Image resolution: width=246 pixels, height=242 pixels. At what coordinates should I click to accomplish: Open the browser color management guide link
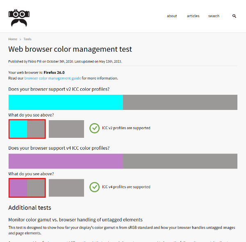tap(52, 78)
